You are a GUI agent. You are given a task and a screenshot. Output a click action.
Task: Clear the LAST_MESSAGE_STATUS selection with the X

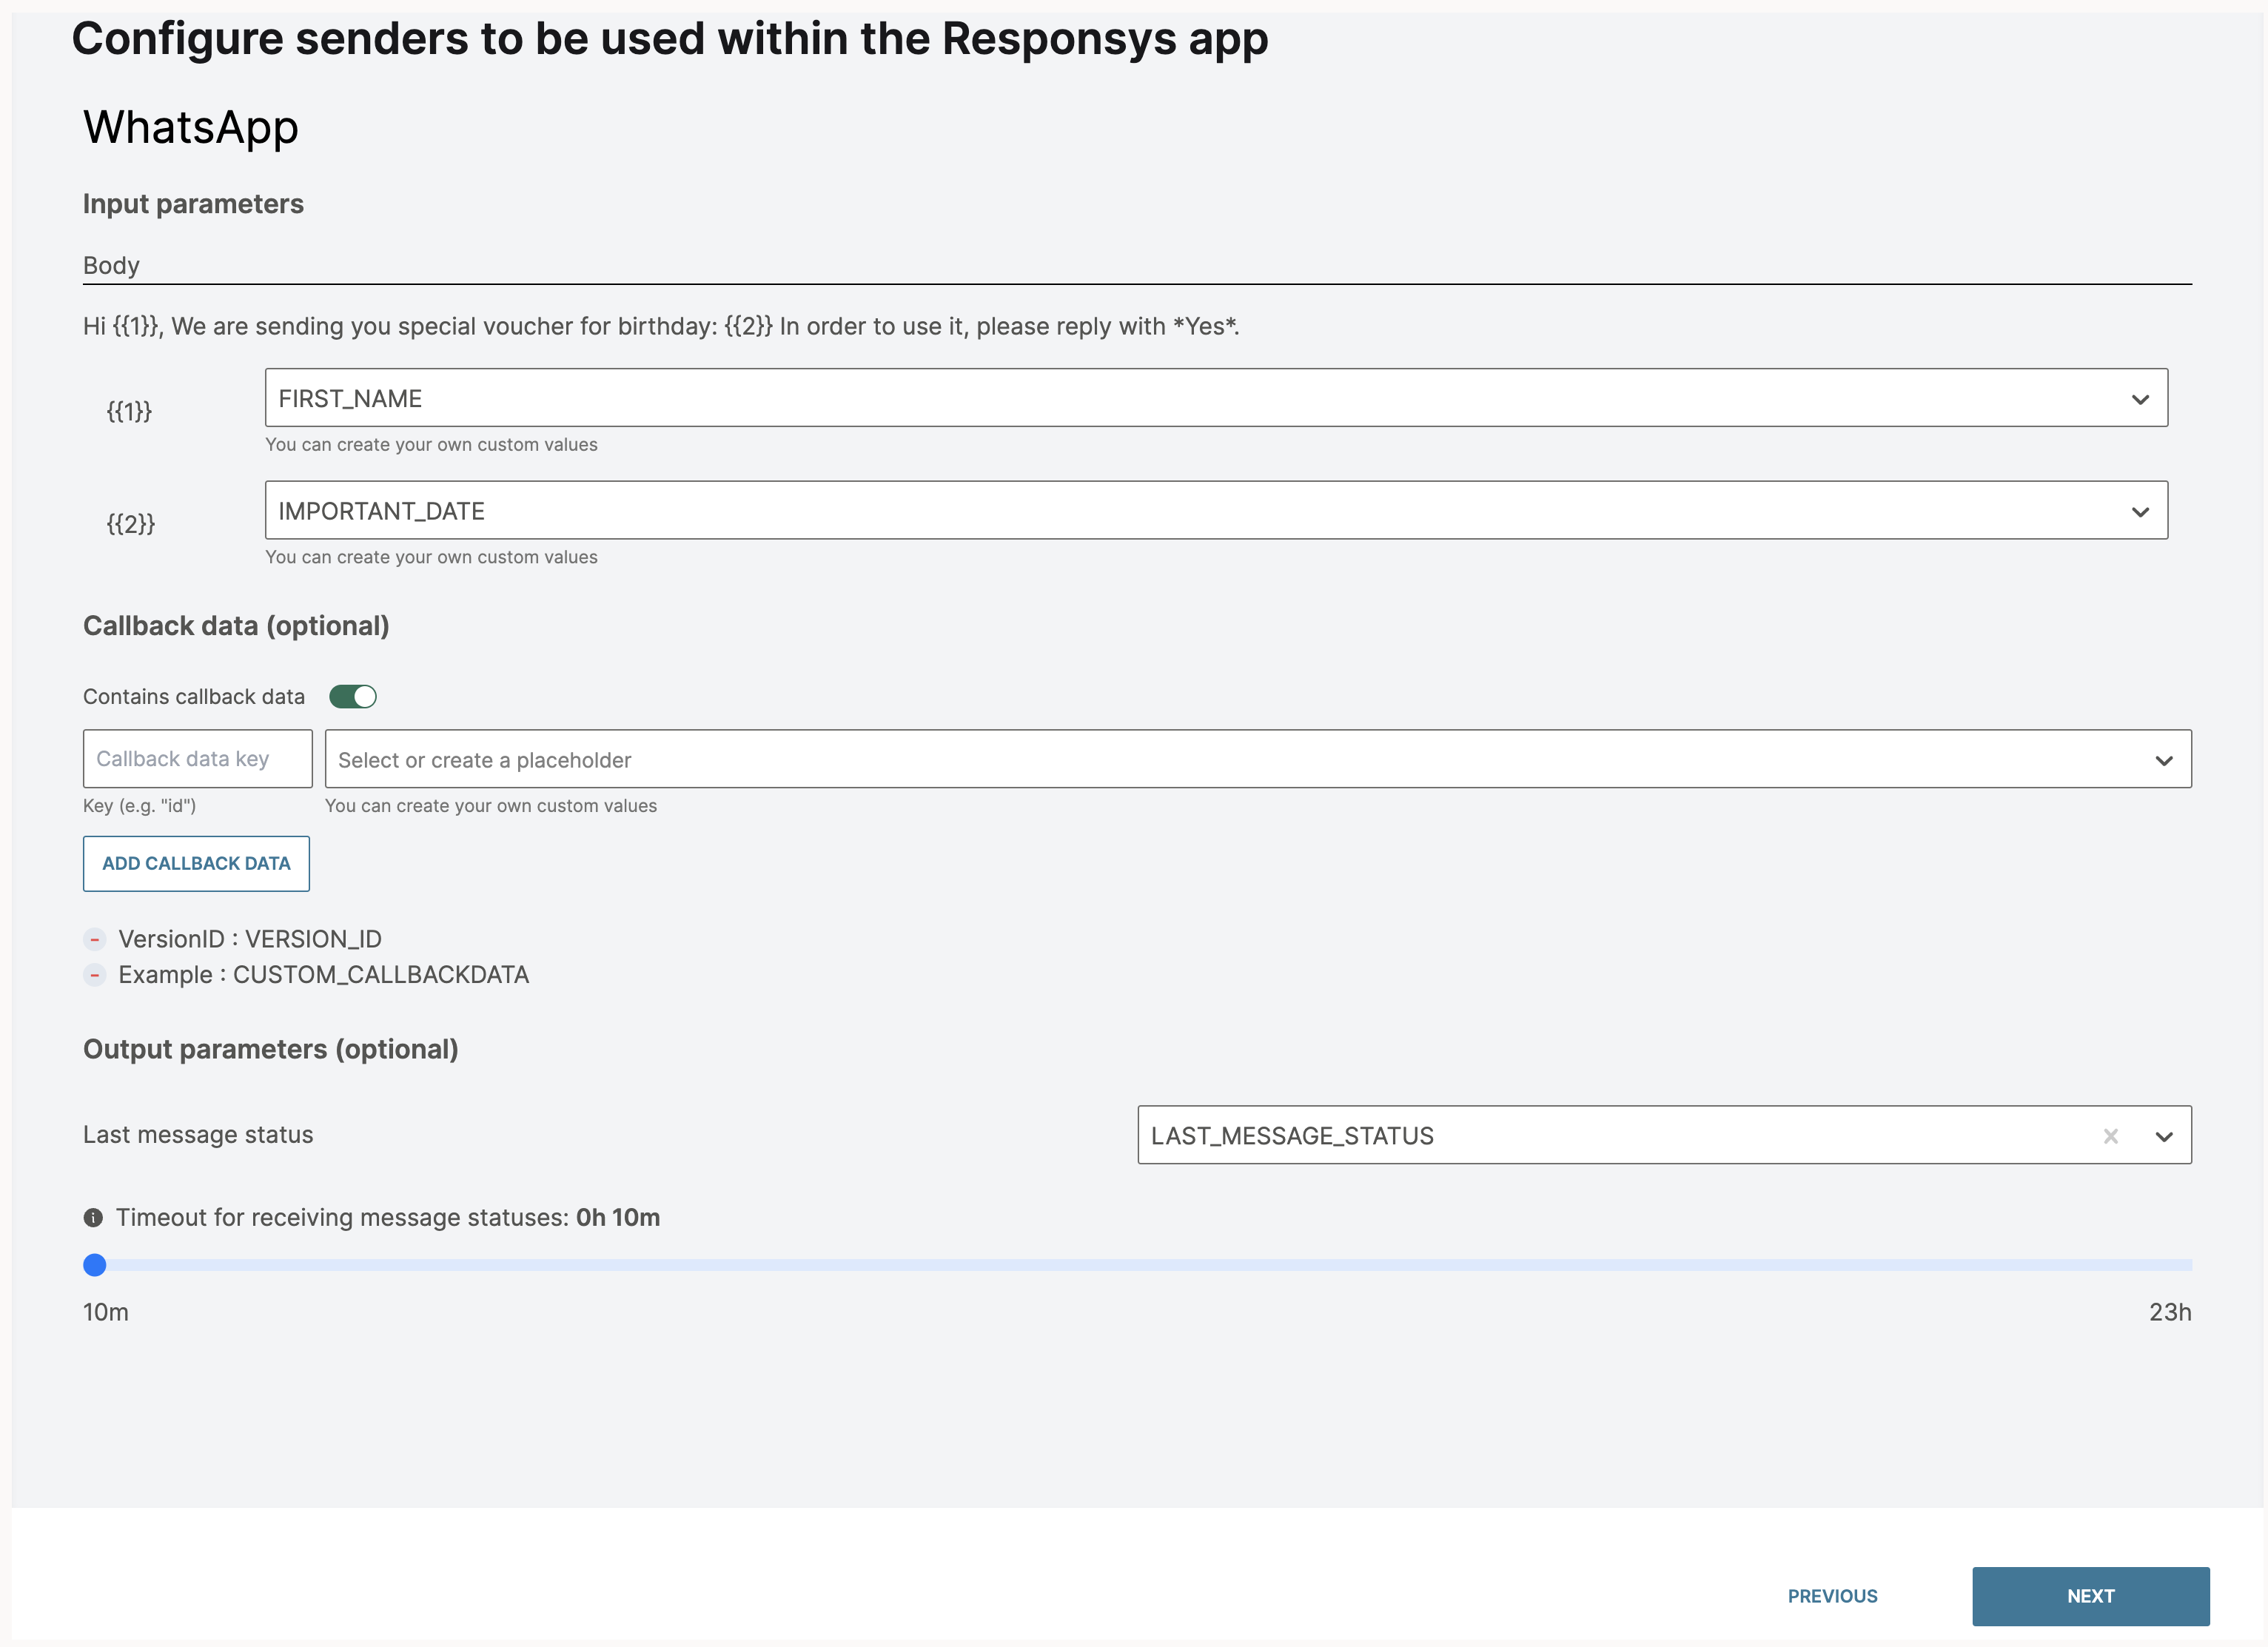click(x=2110, y=1136)
